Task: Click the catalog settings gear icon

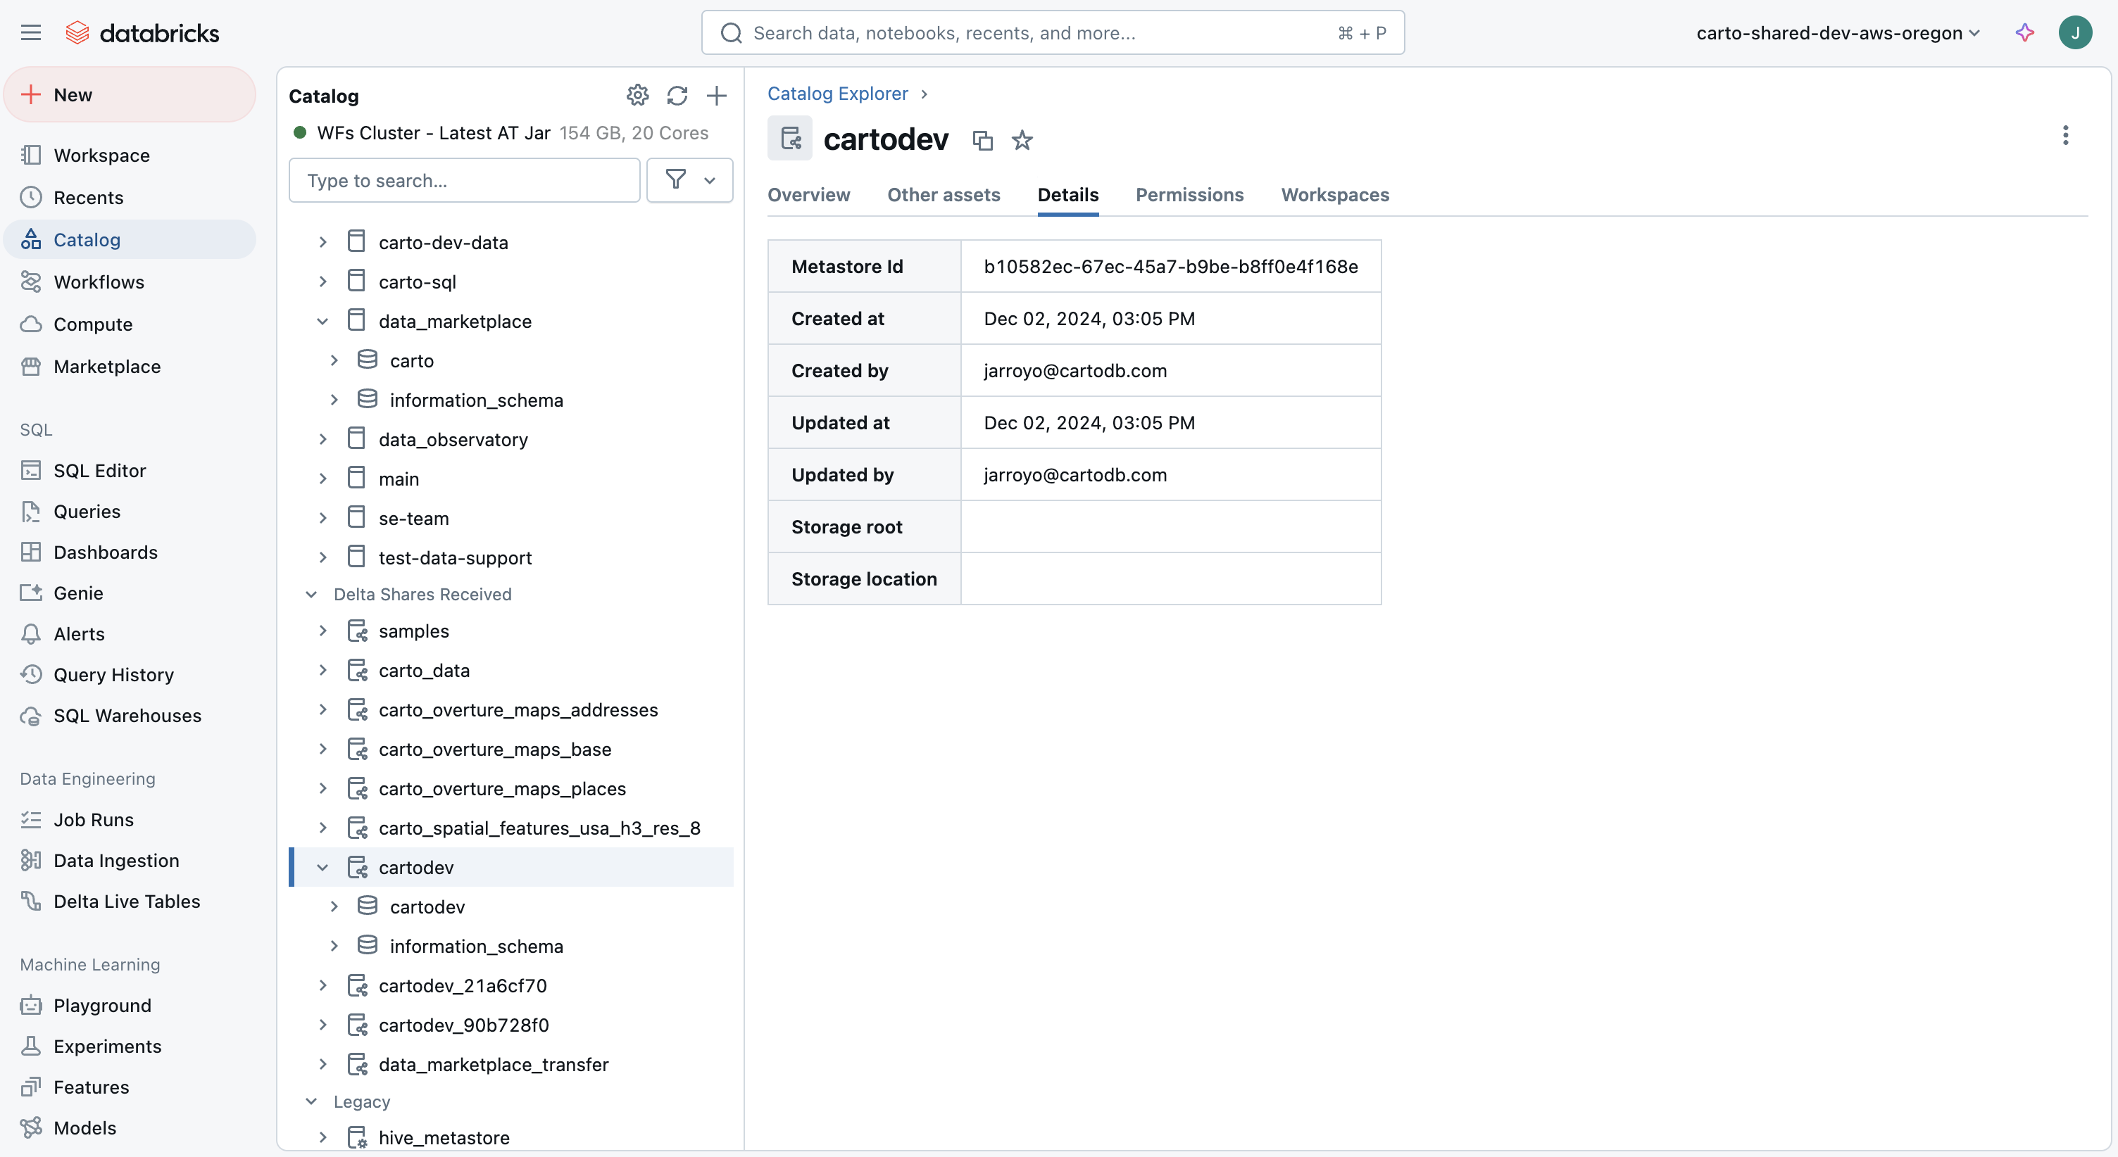Action: click(637, 95)
